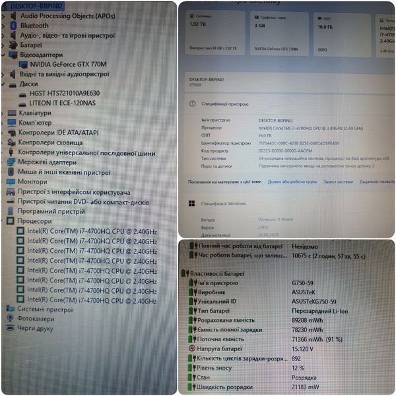Click the Процесори category icon

pyautogui.click(x=11, y=220)
